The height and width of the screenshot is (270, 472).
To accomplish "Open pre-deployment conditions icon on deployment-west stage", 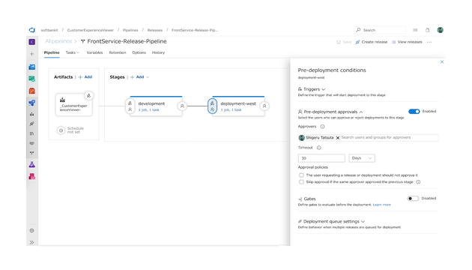I will point(212,106).
